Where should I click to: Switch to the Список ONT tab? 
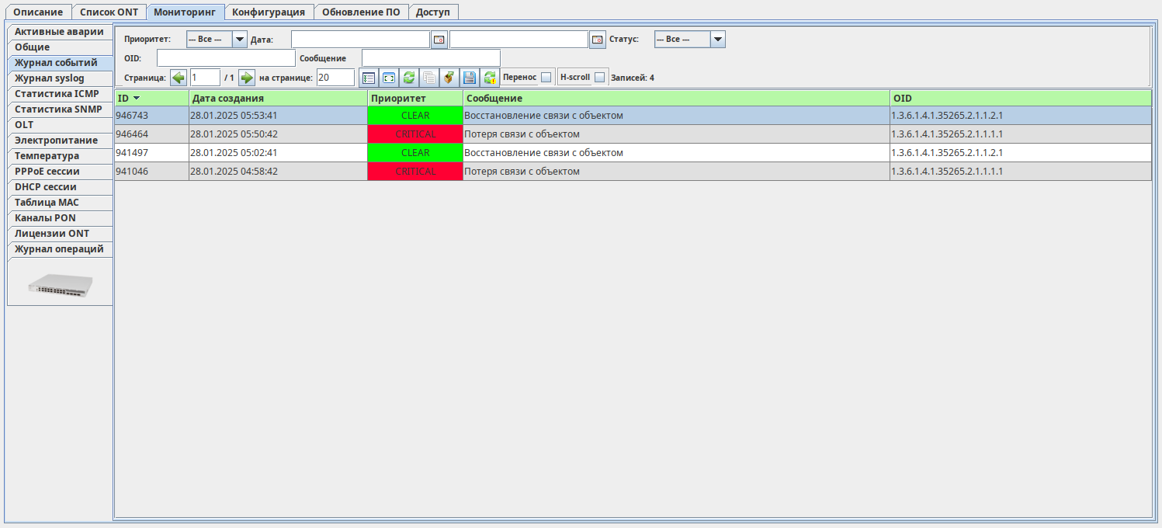(109, 12)
